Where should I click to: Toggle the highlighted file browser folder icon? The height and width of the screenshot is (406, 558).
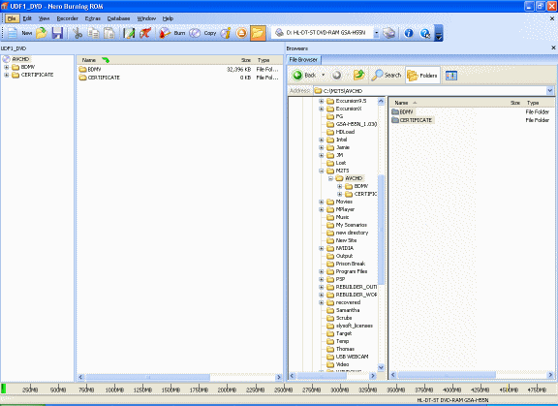[x=258, y=33]
